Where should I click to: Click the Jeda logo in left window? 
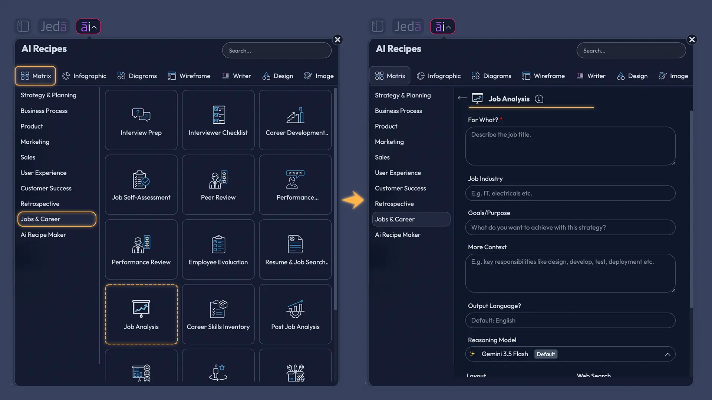click(x=53, y=26)
